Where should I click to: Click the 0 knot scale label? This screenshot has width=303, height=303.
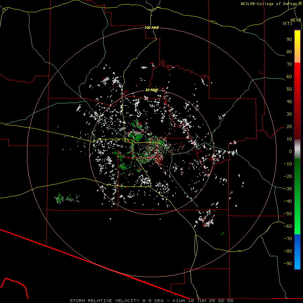(x=291, y=151)
